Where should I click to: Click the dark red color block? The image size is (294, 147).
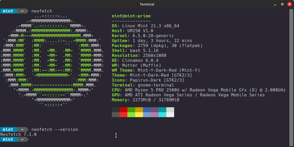(x=123, y=110)
